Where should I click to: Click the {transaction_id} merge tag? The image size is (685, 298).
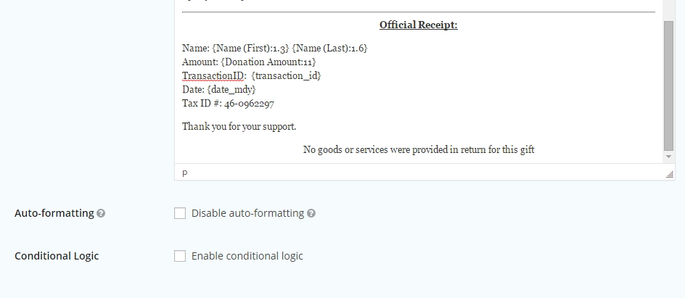pos(287,75)
